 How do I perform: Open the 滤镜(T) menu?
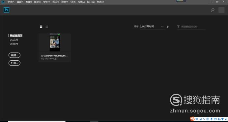65,2
